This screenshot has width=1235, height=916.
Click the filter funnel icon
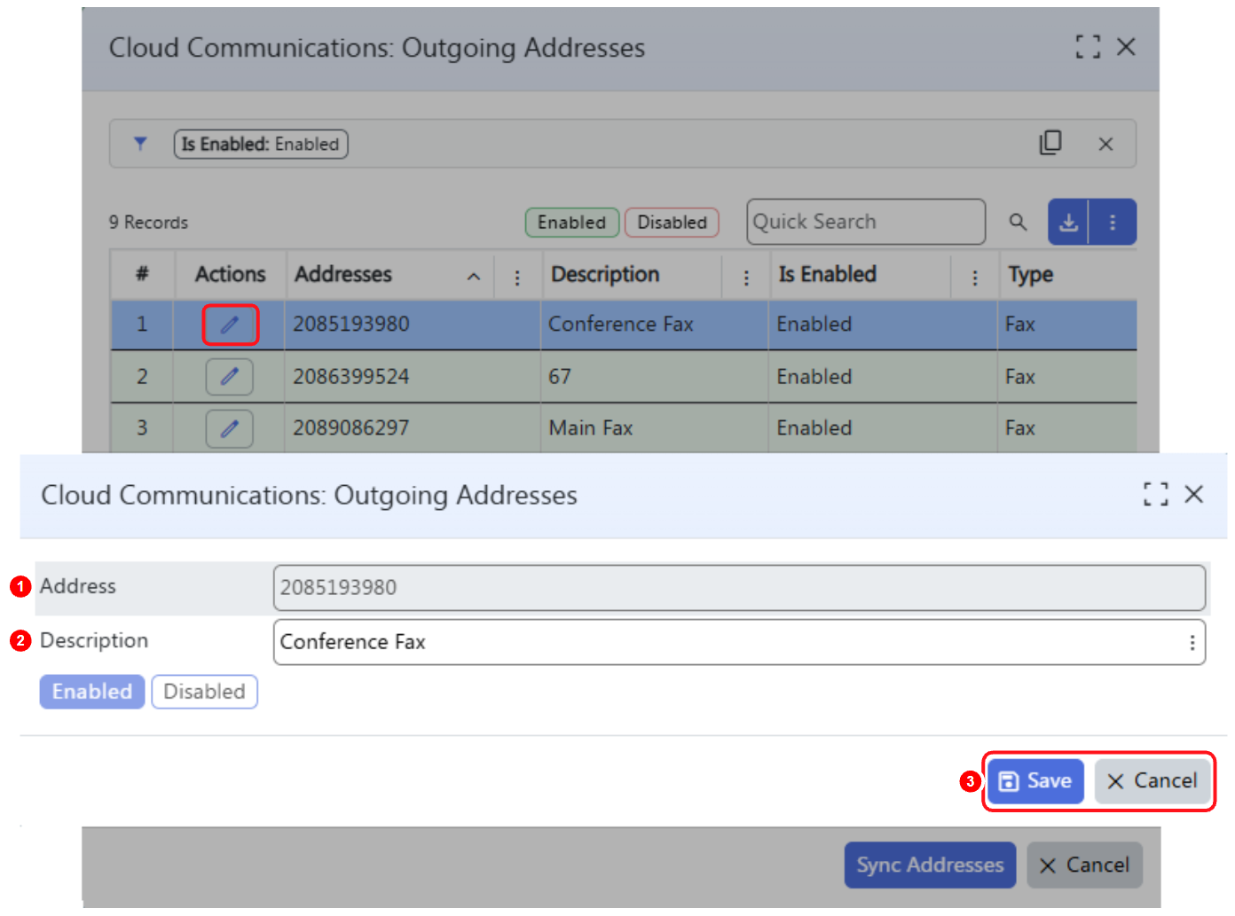click(x=140, y=144)
